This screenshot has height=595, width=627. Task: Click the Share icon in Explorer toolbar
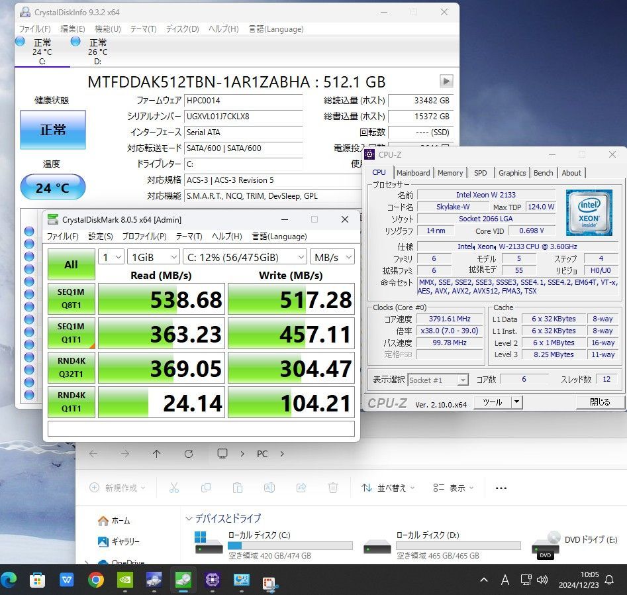pyautogui.click(x=301, y=488)
